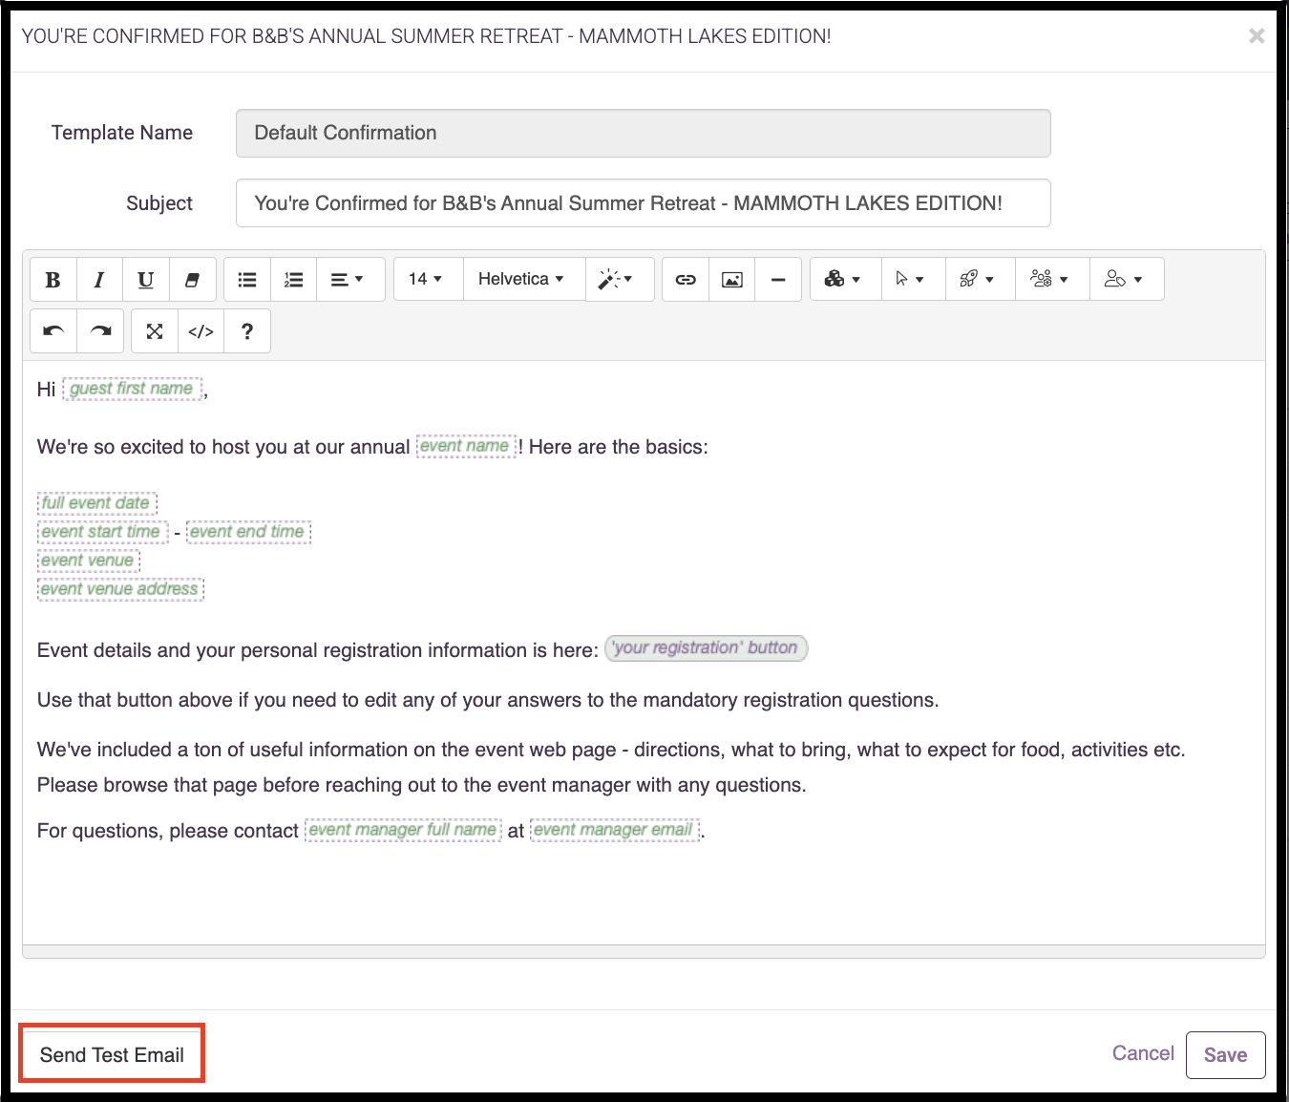Select the event end time placeholder

click(x=248, y=532)
